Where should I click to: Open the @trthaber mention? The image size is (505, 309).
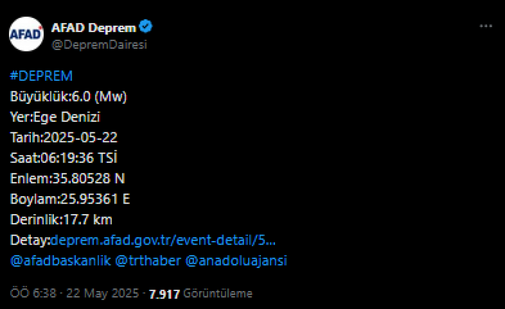pos(148,260)
